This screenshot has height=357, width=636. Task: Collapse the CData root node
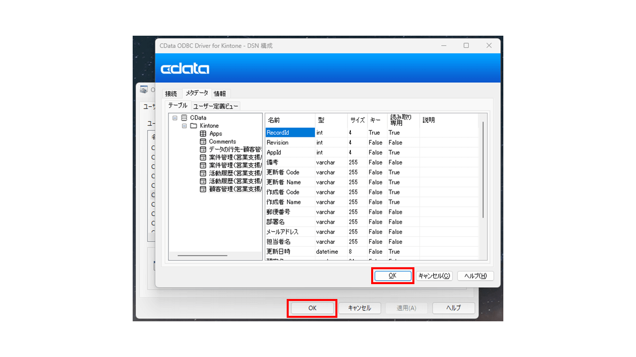(175, 118)
